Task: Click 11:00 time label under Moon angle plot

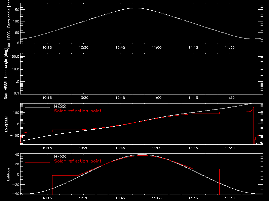Action: 157,98
